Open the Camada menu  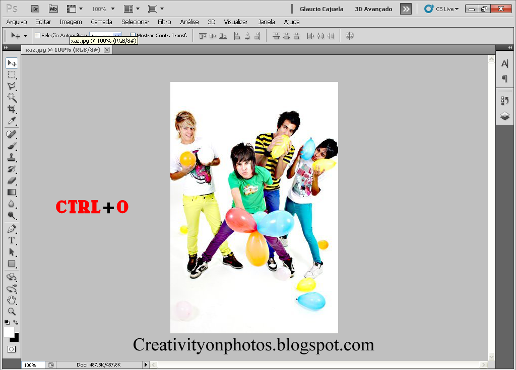point(101,22)
